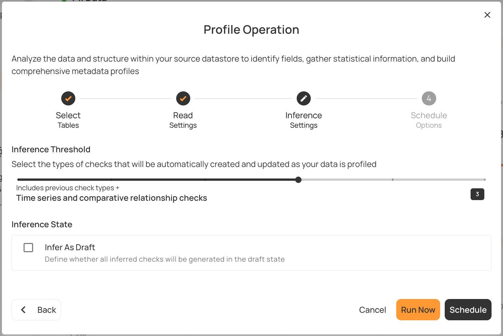The width and height of the screenshot is (503, 336).
Task: Click the Infer As Draft label
Action: 70,247
